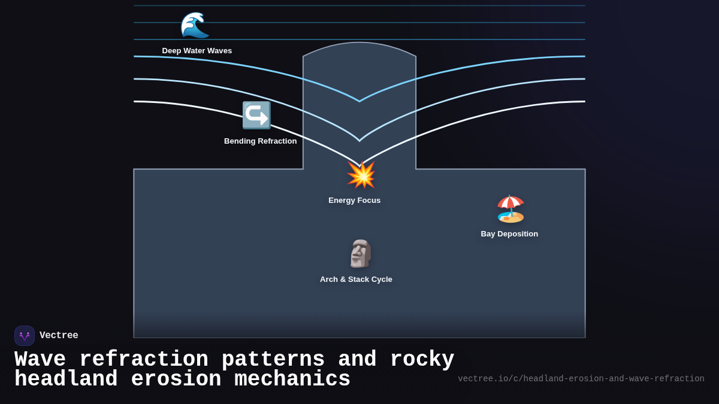719x404 pixels.
Task: Toggle the Deep Water Waves label
Action: click(197, 50)
